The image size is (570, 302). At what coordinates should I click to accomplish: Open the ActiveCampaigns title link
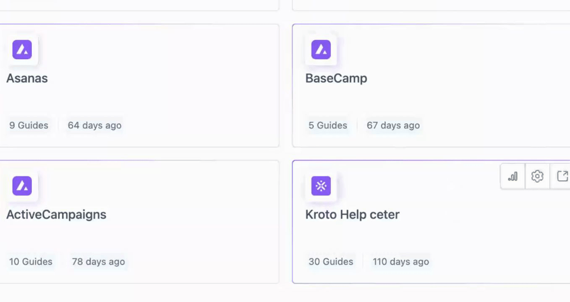click(x=56, y=215)
